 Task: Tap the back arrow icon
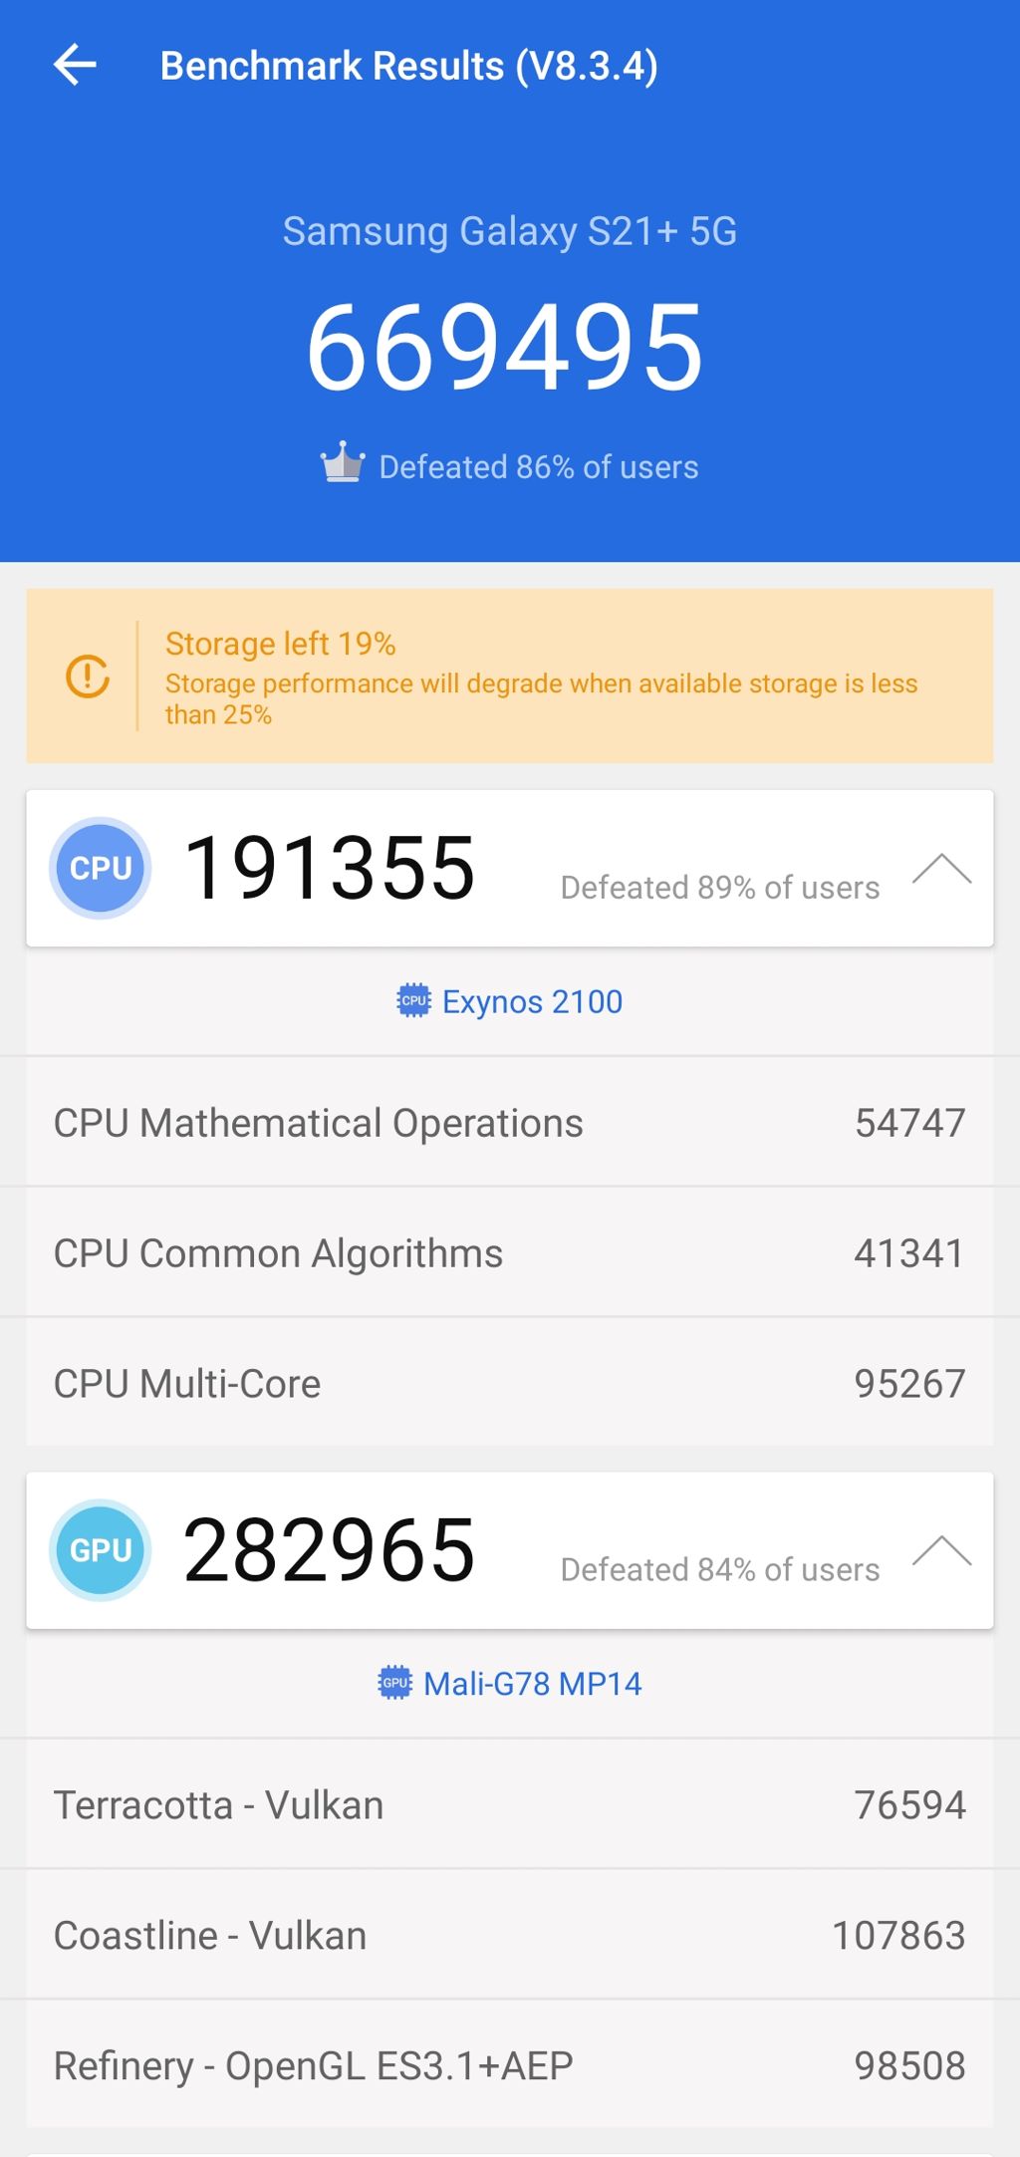(75, 66)
